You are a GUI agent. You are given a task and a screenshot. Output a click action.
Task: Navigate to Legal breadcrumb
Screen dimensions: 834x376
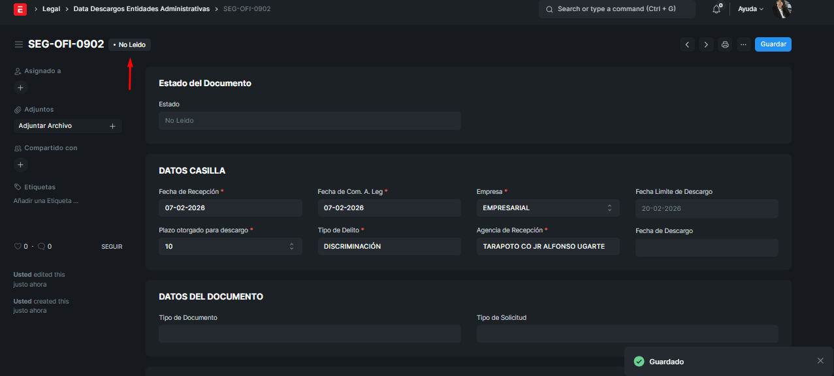pyautogui.click(x=52, y=9)
